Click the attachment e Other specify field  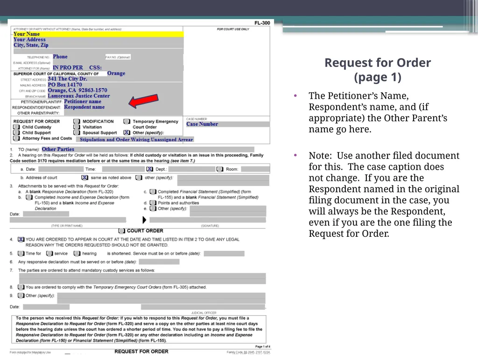coord(228,211)
